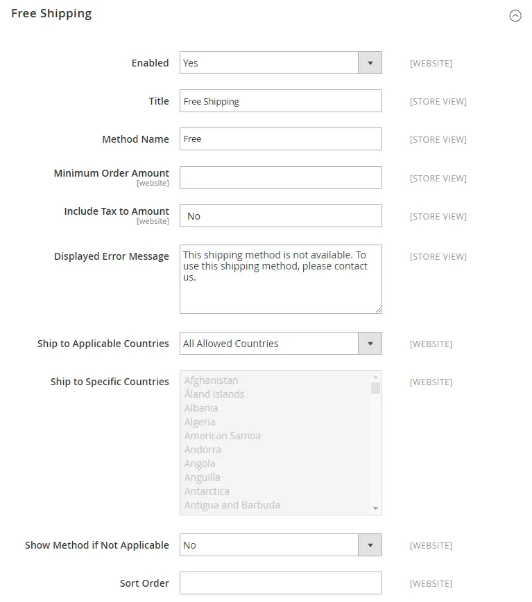Click the WEBSITE scope label beside Enabled
Viewport: 532px width, 602px height.
[431, 63]
